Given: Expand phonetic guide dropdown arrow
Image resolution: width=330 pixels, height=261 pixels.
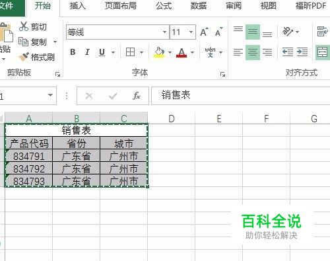Looking at the screenshot, I should [x=220, y=52].
